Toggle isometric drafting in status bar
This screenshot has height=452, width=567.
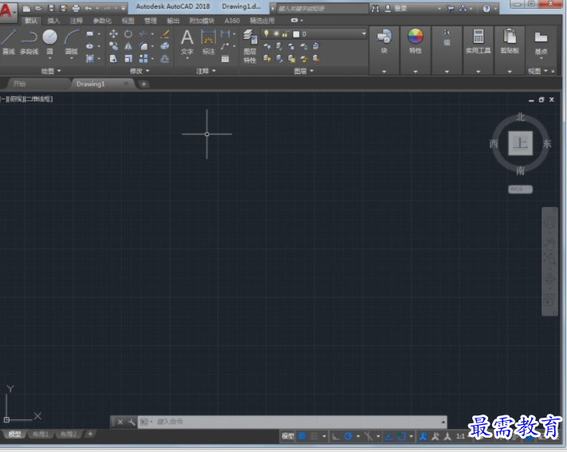(x=368, y=436)
